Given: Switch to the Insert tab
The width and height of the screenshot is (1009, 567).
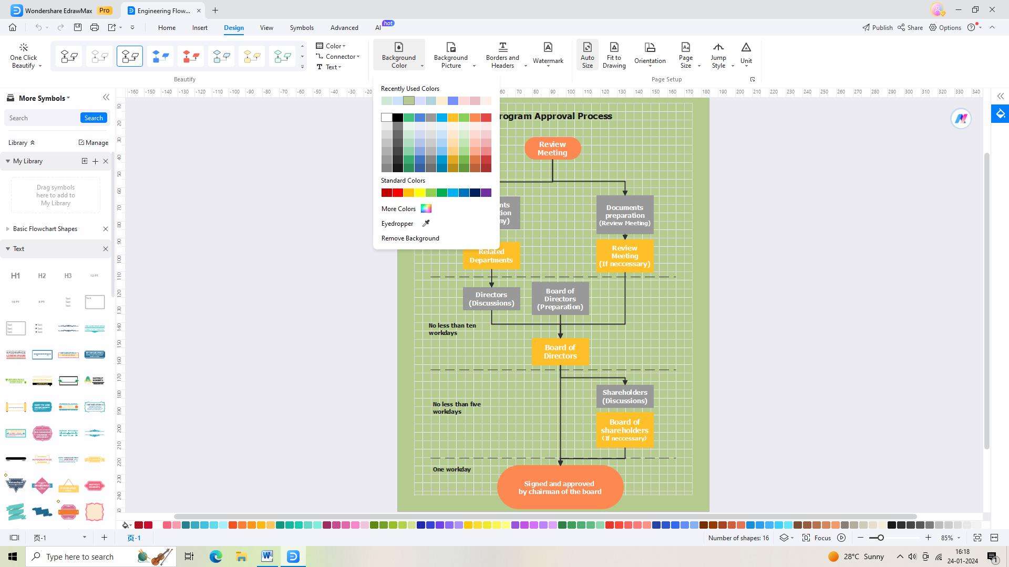Looking at the screenshot, I should (200, 28).
